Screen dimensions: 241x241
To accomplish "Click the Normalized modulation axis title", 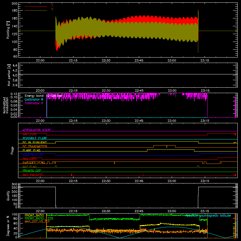I will tap(5, 105).
